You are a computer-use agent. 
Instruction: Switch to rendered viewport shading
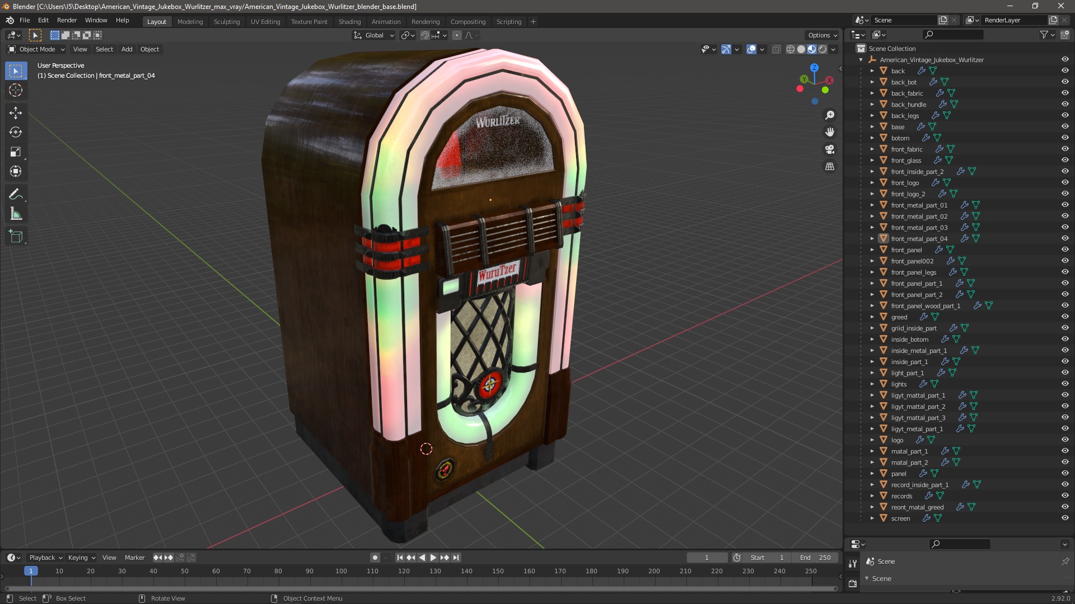(x=822, y=49)
